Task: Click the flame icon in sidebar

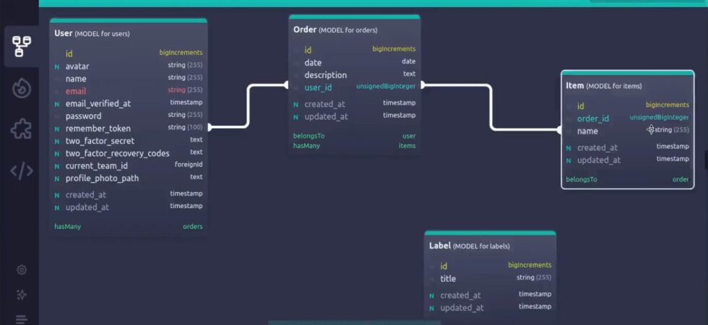Action: (21, 88)
